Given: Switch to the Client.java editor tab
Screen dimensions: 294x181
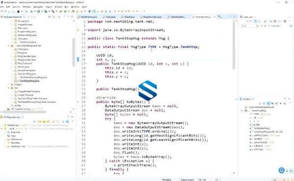Looking at the screenshot, I should (x=129, y=17).
